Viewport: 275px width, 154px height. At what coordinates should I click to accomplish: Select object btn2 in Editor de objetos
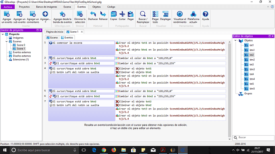252,60
